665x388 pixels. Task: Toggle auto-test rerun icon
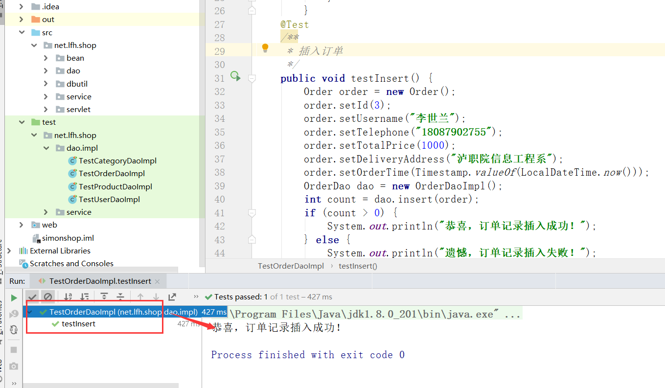click(14, 330)
